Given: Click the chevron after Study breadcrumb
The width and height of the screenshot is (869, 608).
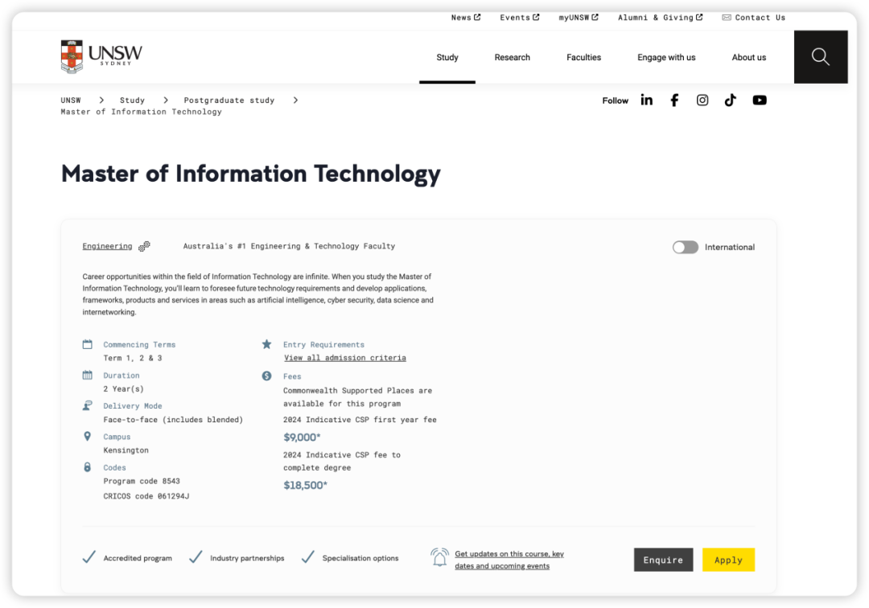Looking at the screenshot, I should (165, 101).
